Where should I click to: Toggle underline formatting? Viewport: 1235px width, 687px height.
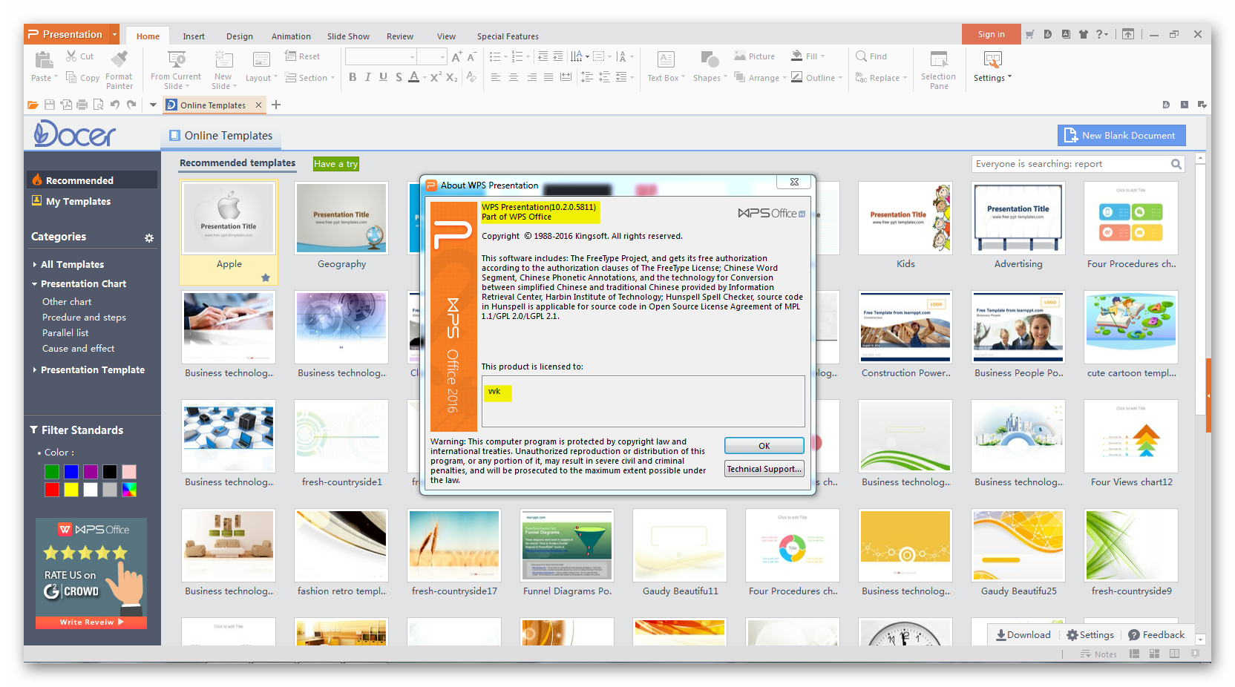(383, 77)
